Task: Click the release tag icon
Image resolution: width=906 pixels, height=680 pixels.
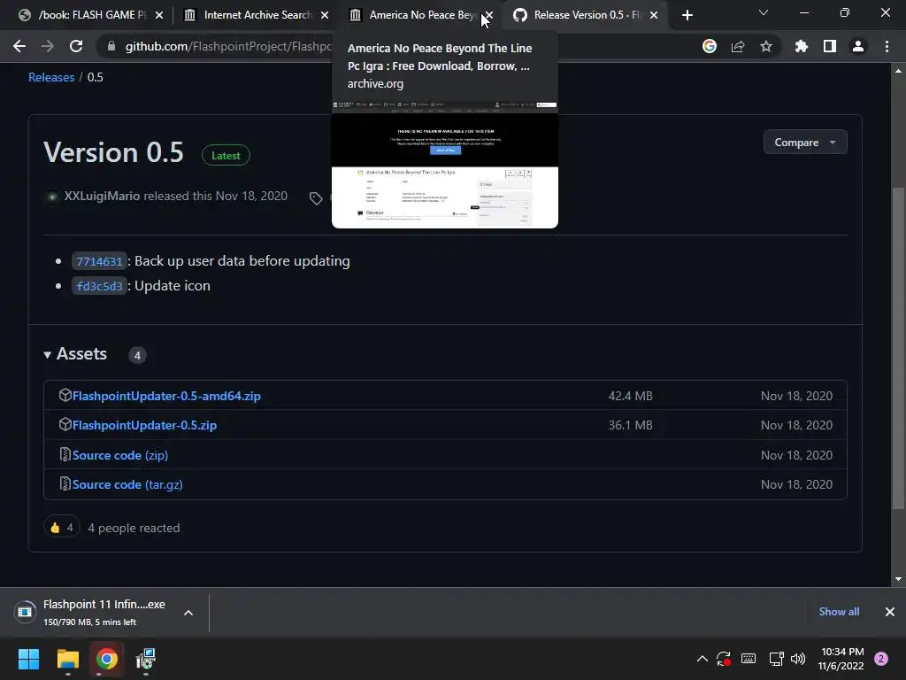Action: point(316,198)
